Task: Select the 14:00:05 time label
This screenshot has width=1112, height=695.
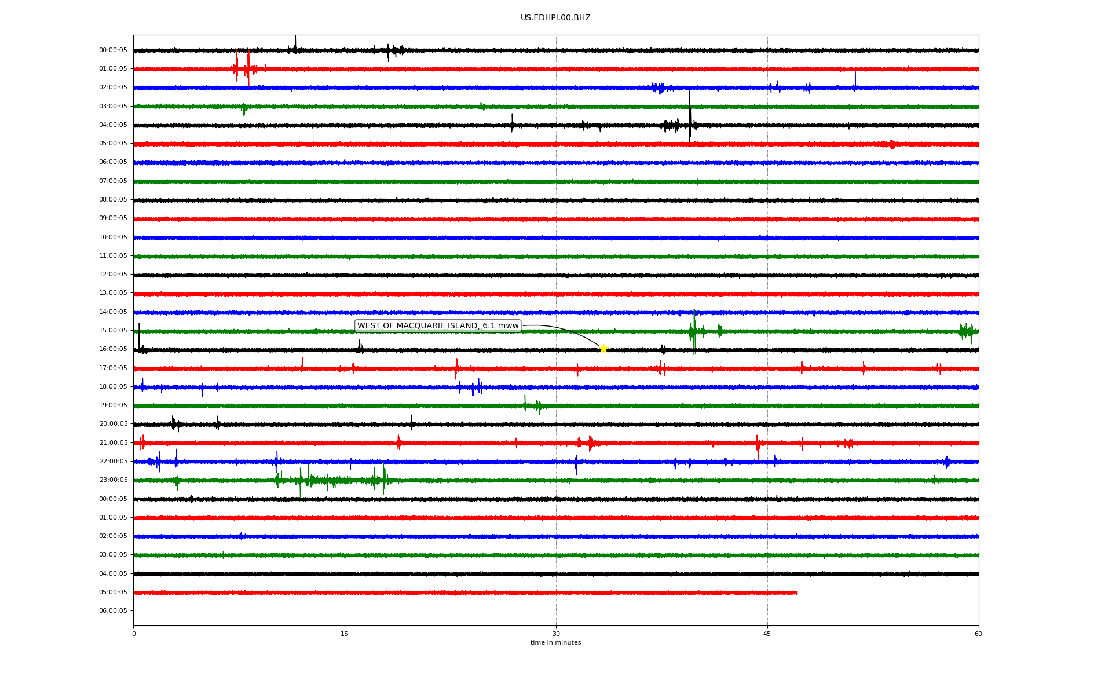Action: [x=113, y=312]
